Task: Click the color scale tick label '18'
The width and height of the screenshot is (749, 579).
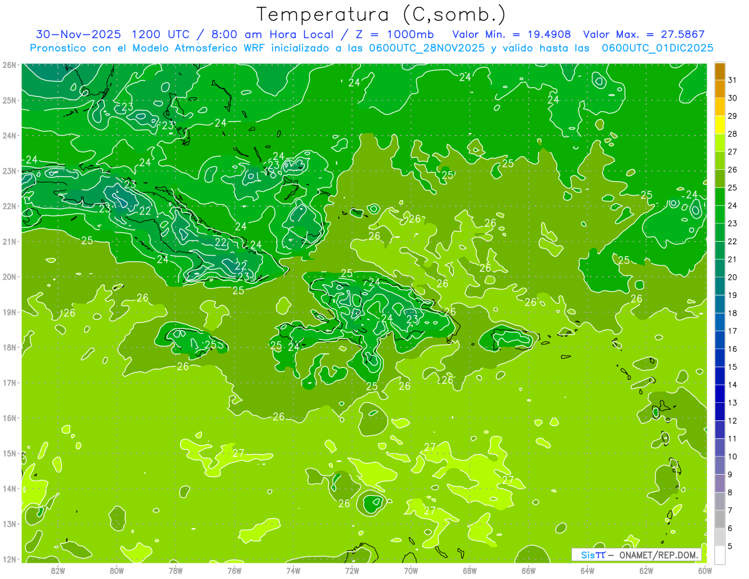Action: (733, 314)
